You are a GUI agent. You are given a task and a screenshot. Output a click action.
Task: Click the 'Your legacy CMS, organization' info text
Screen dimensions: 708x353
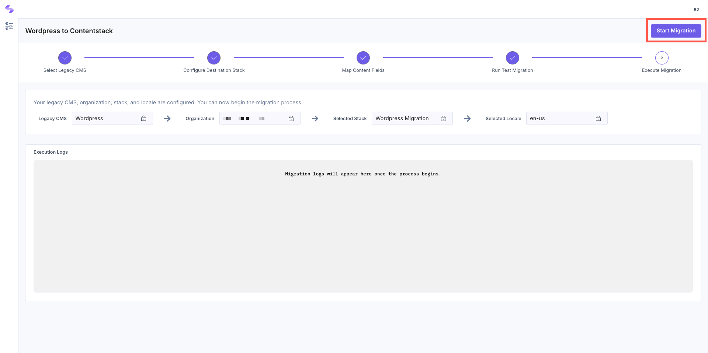coord(167,102)
